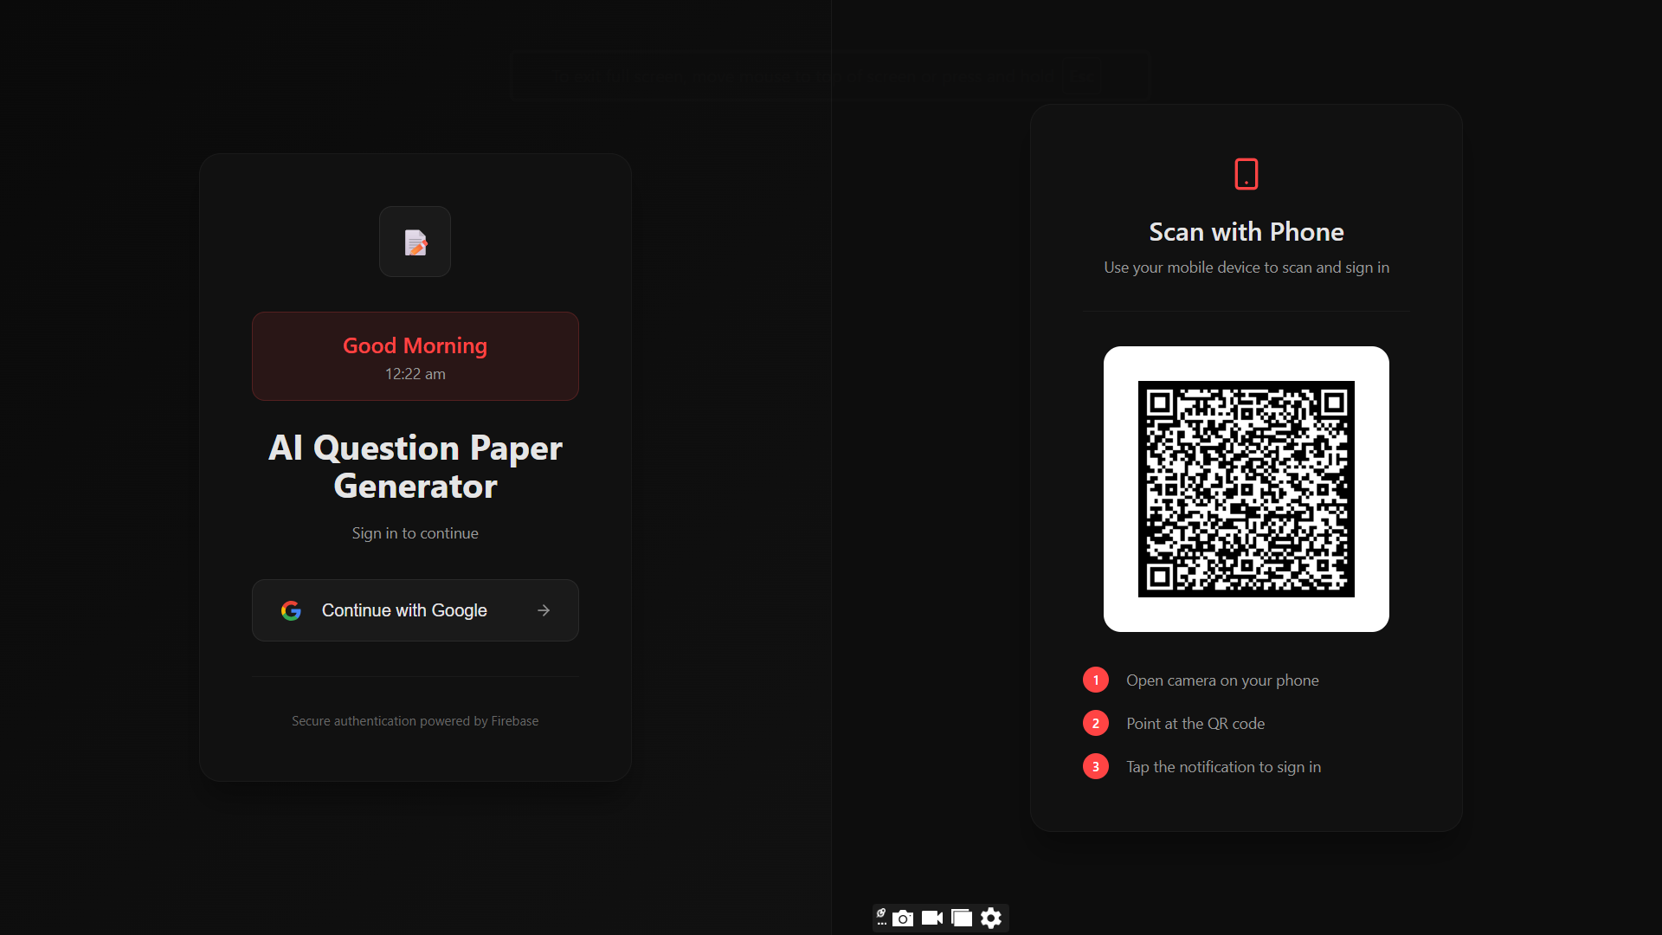This screenshot has width=1662, height=935.
Task: Click the arrow on Continue with Google
Action: (544, 610)
